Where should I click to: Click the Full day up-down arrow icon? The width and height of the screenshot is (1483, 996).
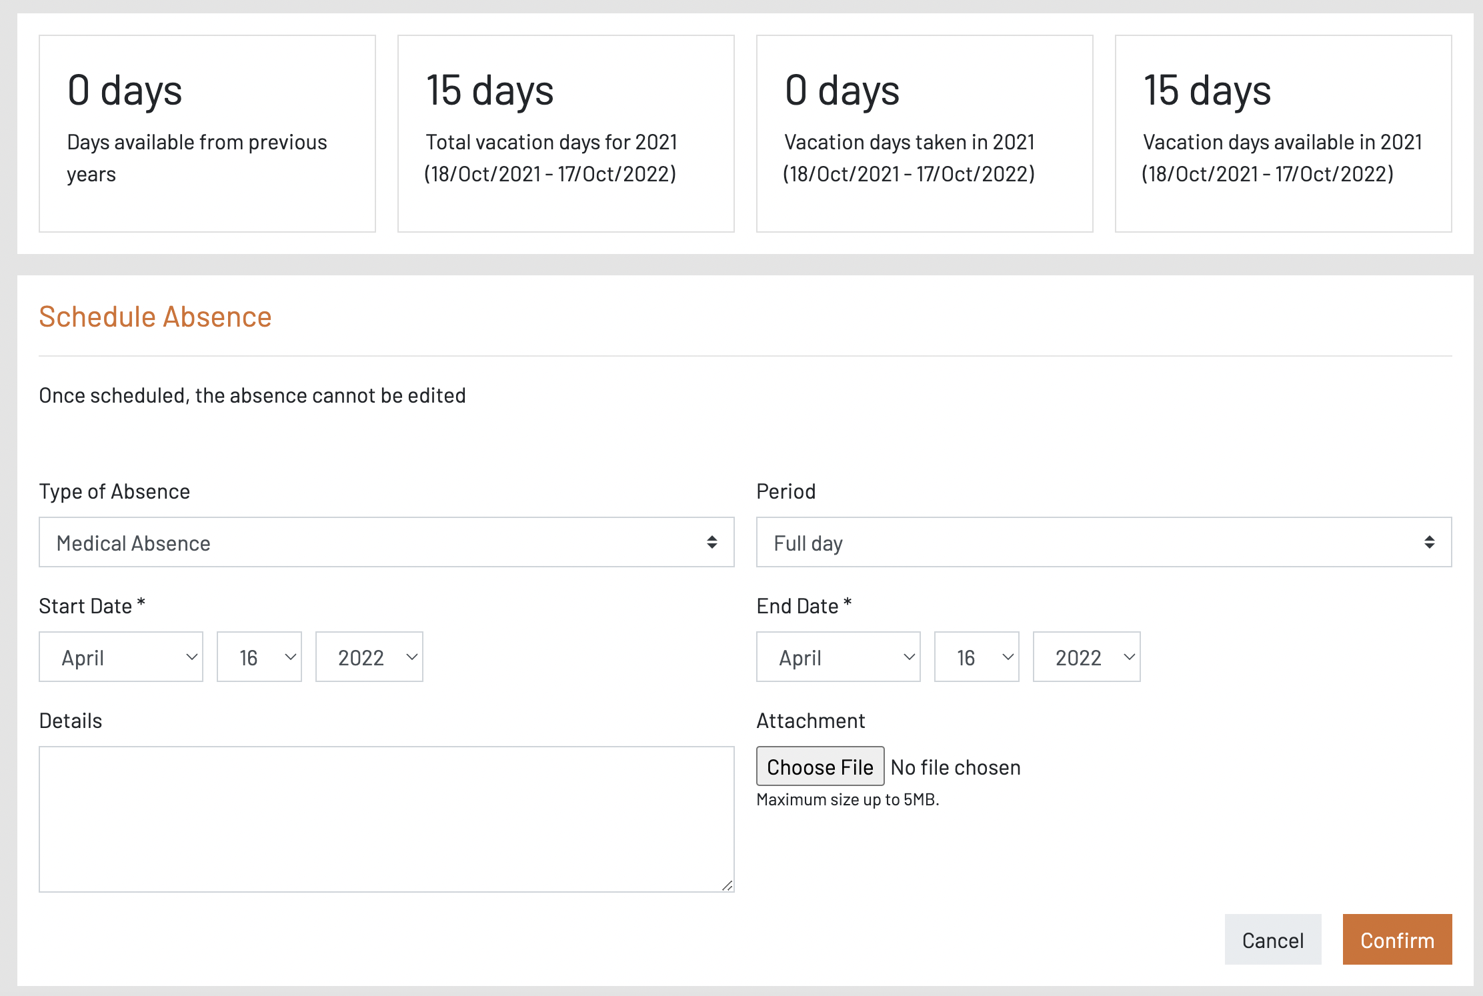(1429, 542)
